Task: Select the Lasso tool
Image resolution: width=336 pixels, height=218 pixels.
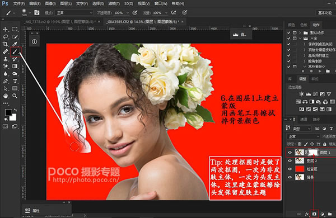Action: point(6,36)
